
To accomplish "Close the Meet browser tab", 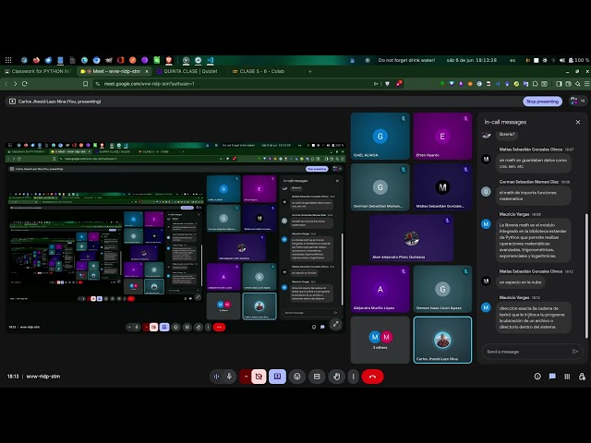I will coord(147,71).
